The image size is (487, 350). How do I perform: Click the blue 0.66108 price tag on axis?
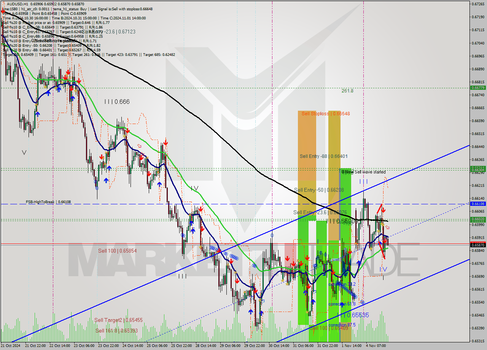(478, 204)
